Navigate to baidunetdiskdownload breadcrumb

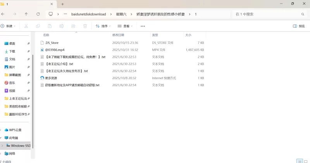[89, 14]
